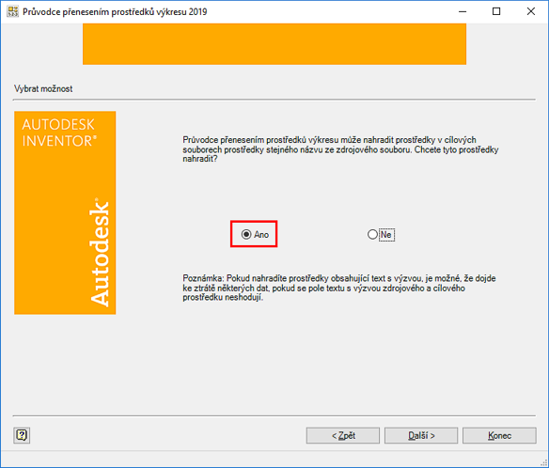Maximize the wizard window
The height and width of the screenshot is (468, 549).
click(x=496, y=11)
